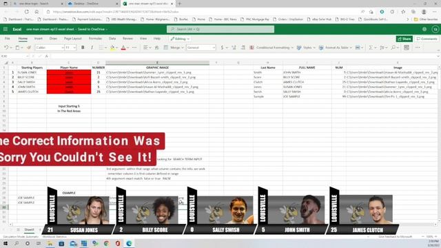Open a new browser tab
Viewport: 441px width, 248px height.
(x=180, y=3)
